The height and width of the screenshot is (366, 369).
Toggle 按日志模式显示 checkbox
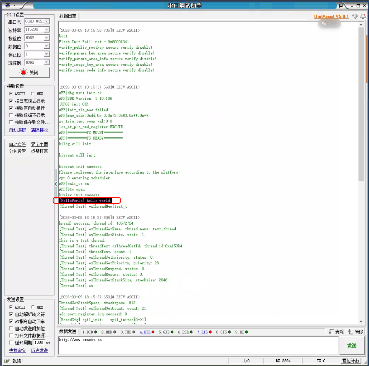[11, 101]
